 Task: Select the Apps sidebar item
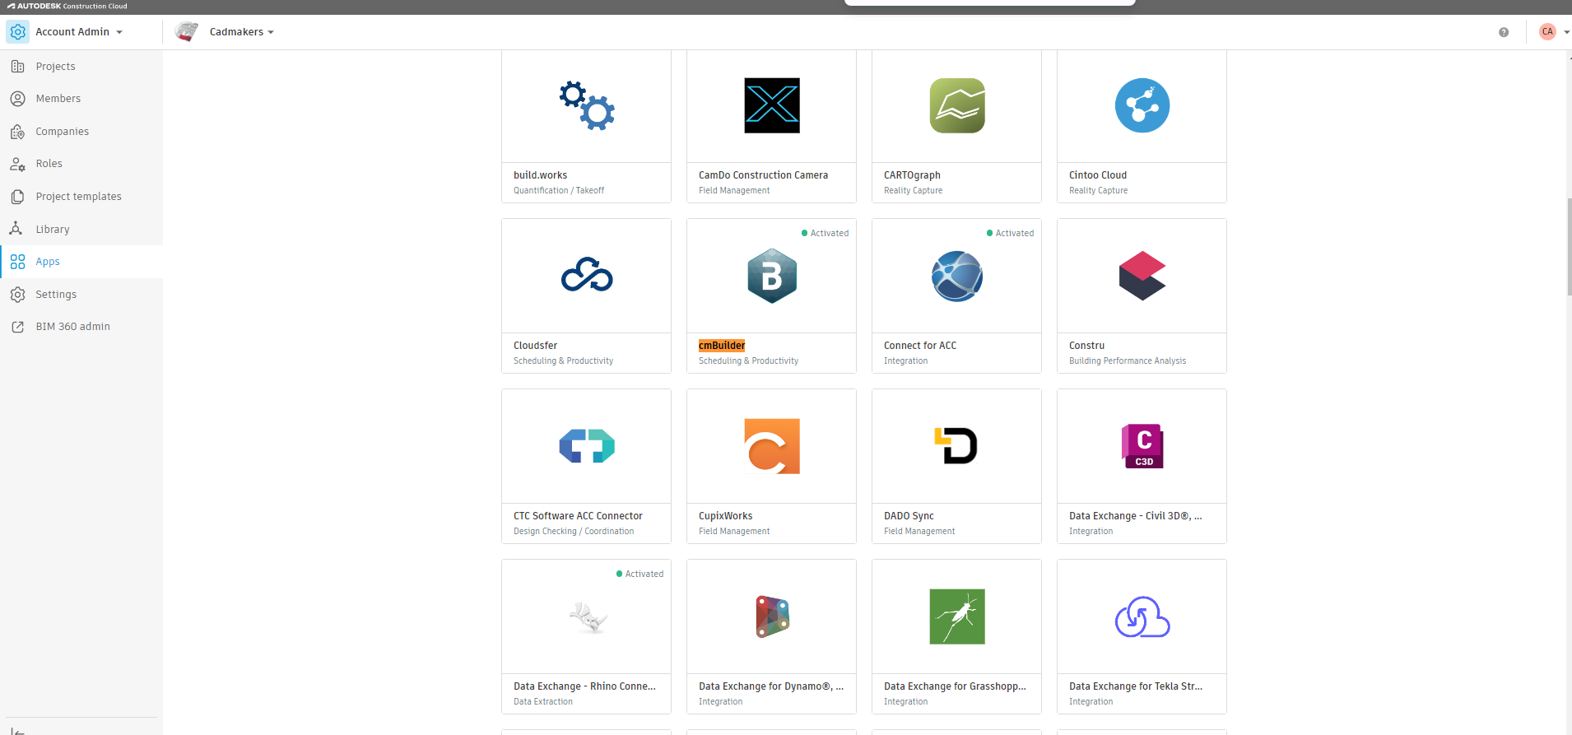tap(81, 262)
